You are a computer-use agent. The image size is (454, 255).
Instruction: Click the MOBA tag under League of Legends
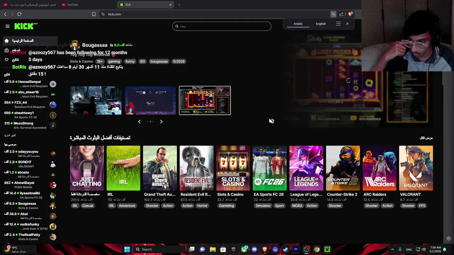[x=297, y=206]
